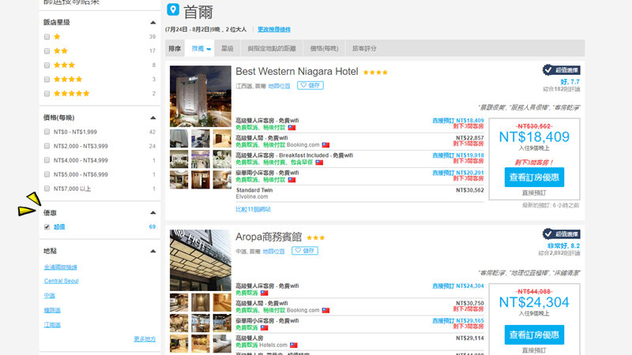The width and height of the screenshot is (632, 355).
Task: Check the five-star hotel filter
Action: click(x=47, y=94)
